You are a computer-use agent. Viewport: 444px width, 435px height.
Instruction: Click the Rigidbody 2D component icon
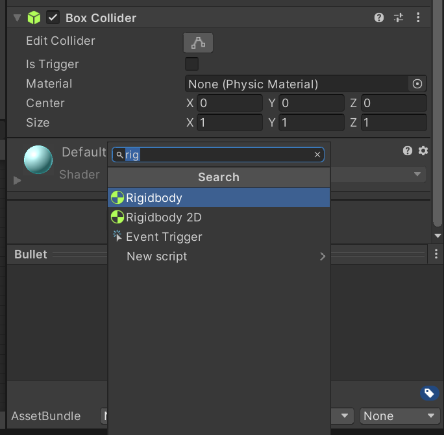tap(117, 217)
